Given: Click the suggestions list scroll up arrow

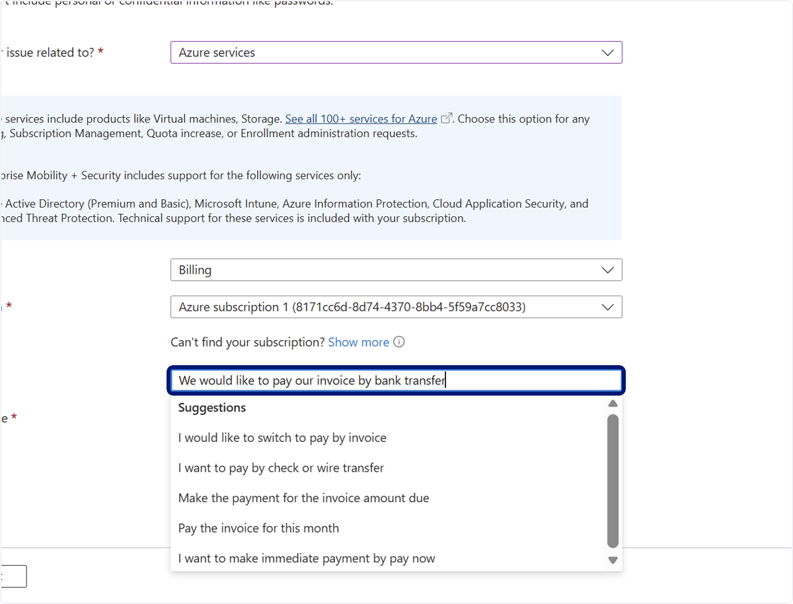Looking at the screenshot, I should (613, 404).
